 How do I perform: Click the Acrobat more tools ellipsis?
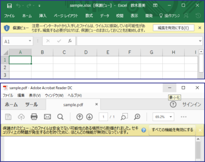pos(184,117)
